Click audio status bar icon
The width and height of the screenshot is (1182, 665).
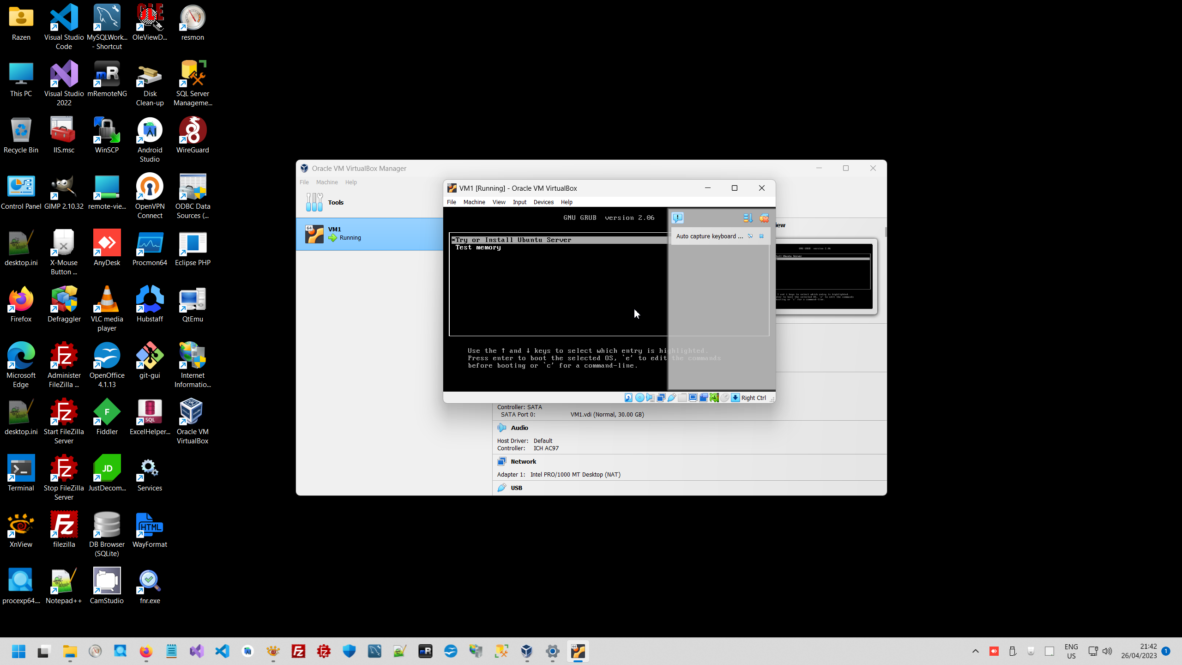click(x=650, y=398)
